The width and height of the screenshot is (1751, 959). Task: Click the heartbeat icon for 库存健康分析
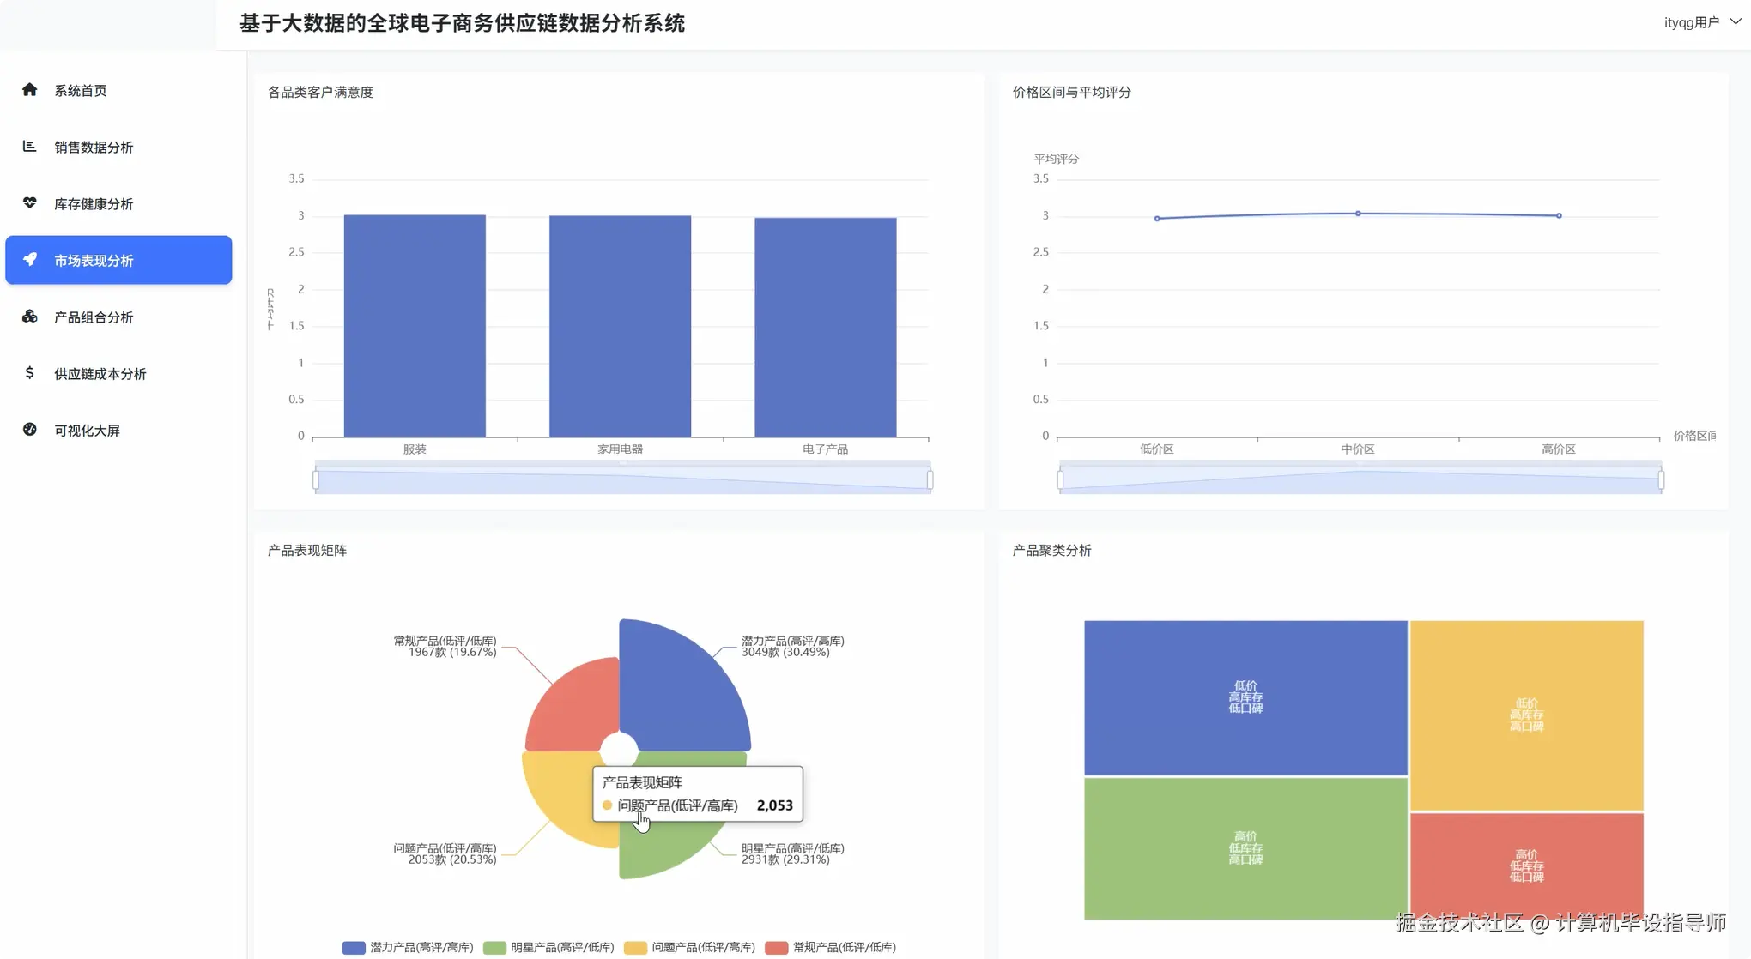point(30,203)
